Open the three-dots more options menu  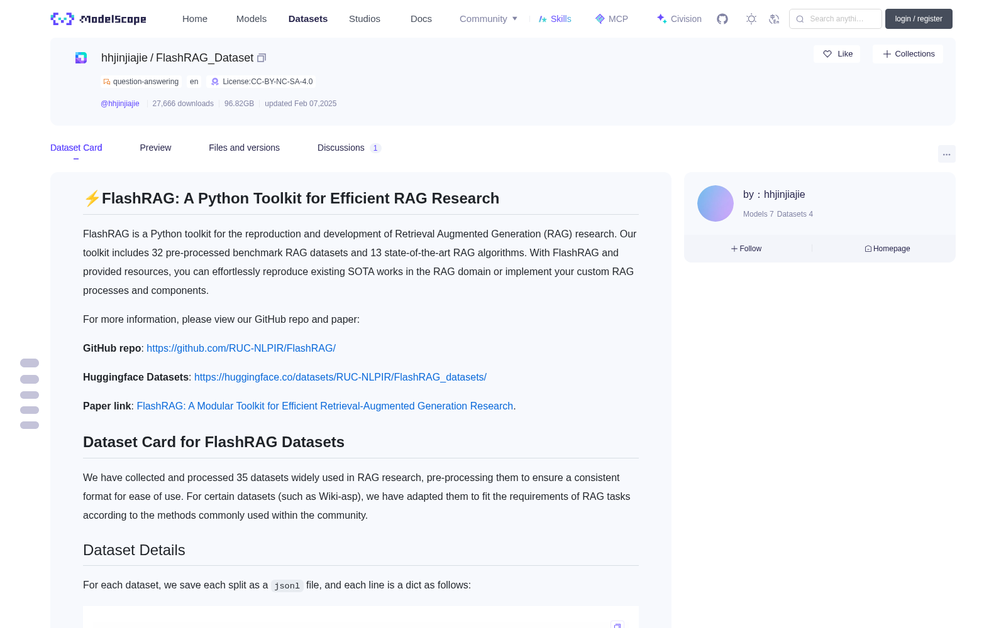(947, 154)
